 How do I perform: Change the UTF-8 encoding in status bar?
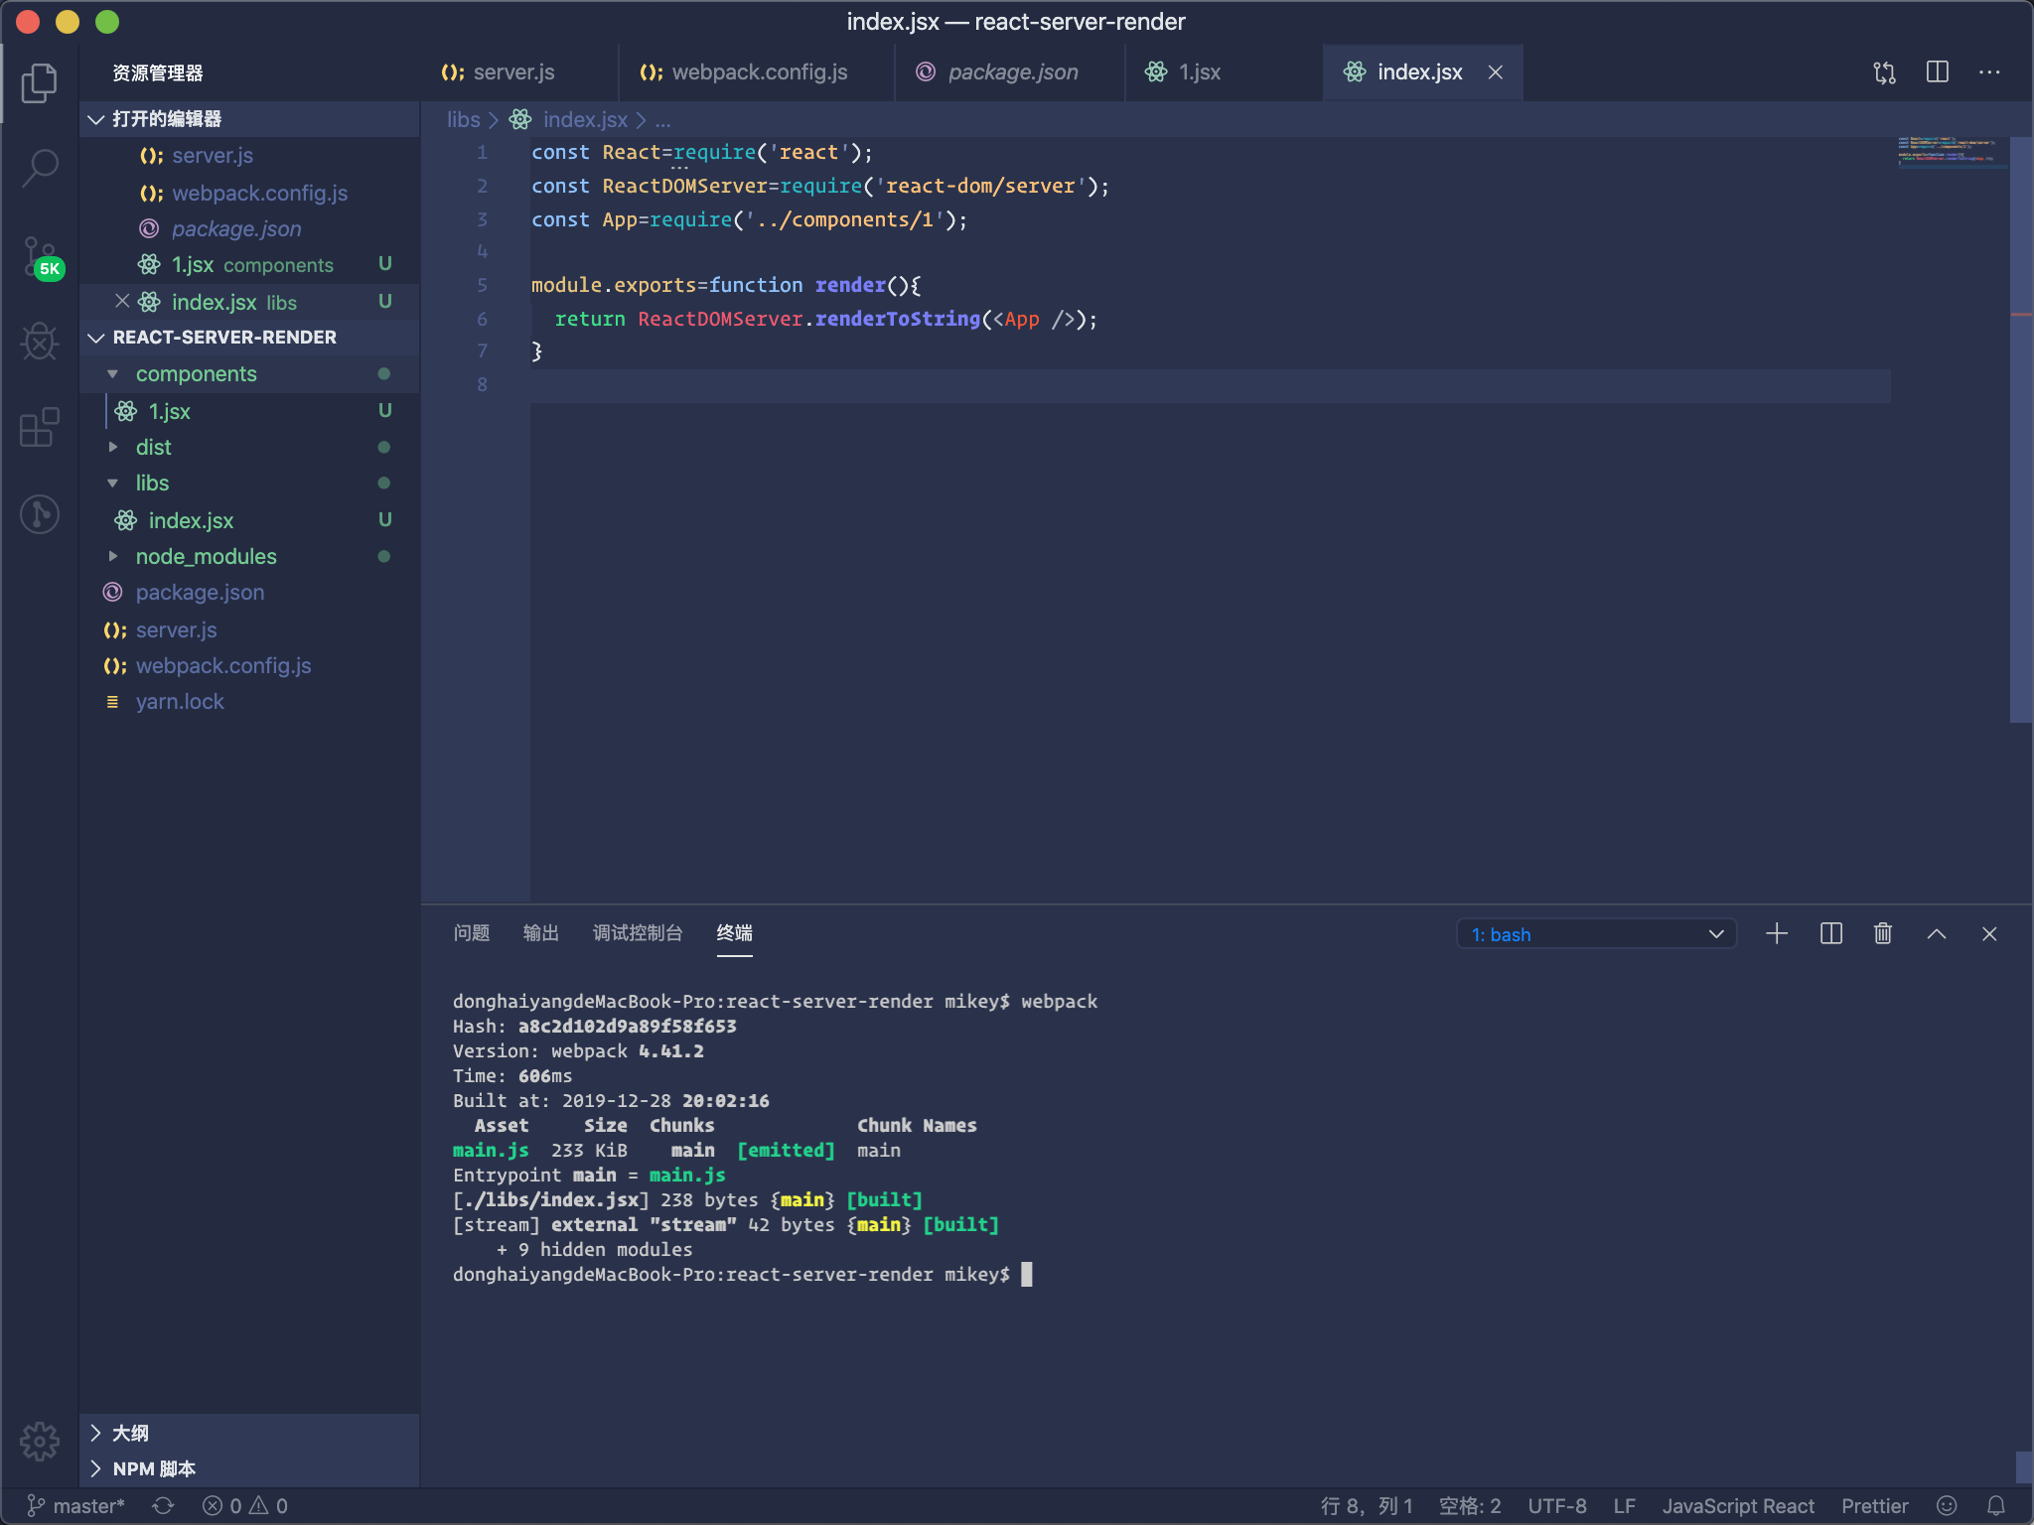1559,1505
